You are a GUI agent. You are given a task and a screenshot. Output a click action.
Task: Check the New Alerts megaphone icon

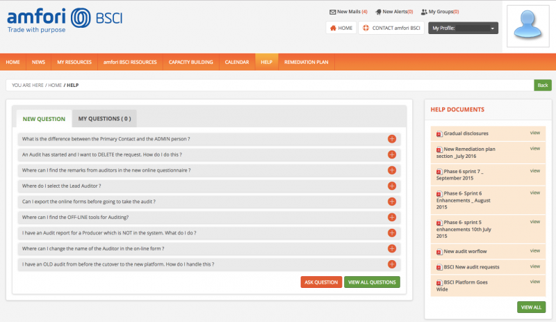(377, 12)
